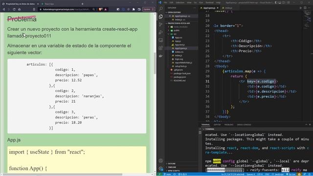This screenshot has width=313, height=176.
Task: Click the Brave Shields lion icon
Action: [100, 9]
